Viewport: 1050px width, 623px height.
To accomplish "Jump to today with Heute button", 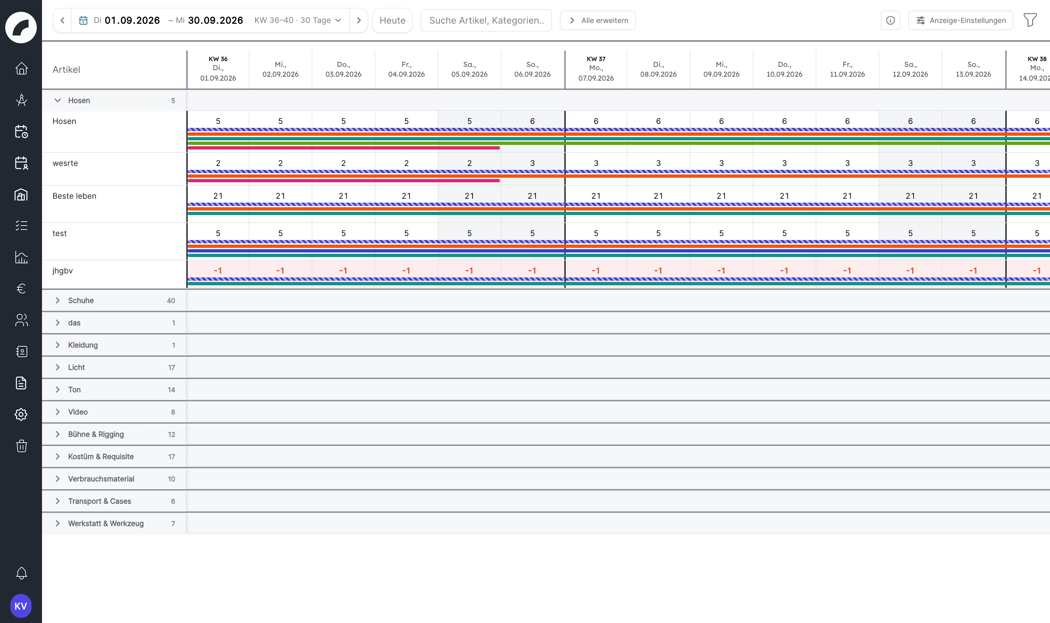I will [x=392, y=20].
